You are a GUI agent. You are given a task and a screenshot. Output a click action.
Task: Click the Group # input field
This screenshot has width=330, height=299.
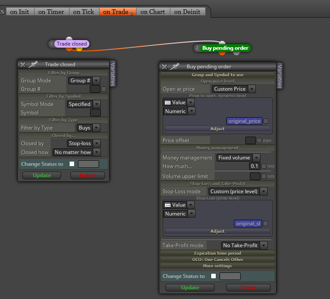click(95, 89)
